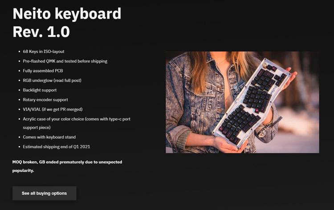The height and width of the screenshot is (210, 334).
Task: Click the Neito keyboard Rev. 1.0 heading
Action: click(67, 23)
